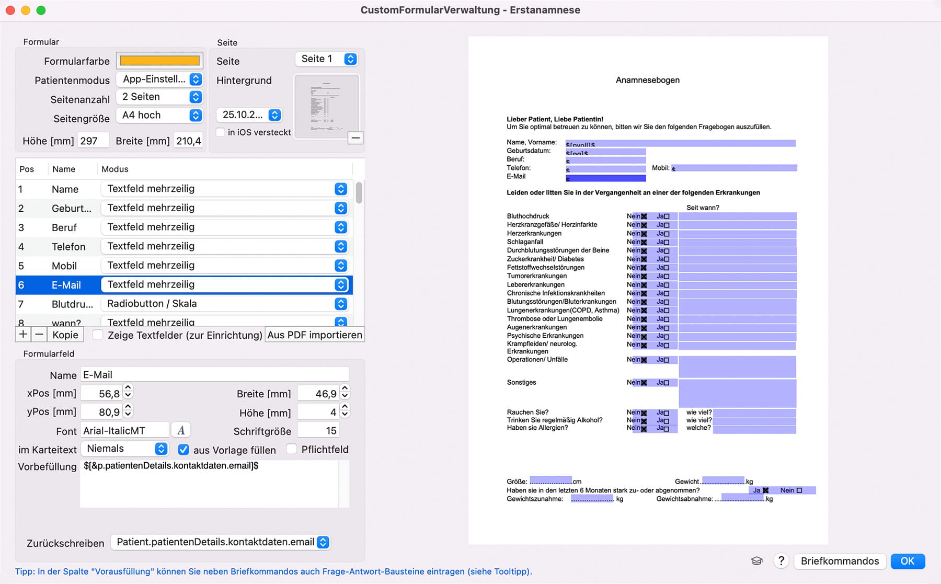Viewport: 941px width, 584px height.
Task: Click the minus icon below the field list
Action: point(39,335)
